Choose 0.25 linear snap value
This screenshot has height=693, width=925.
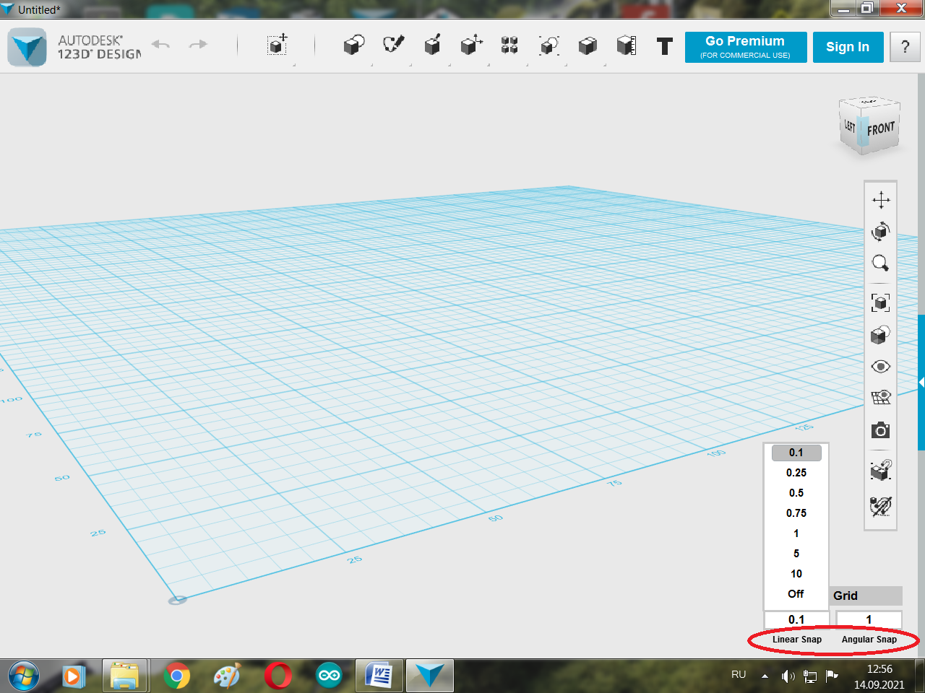[x=796, y=473]
